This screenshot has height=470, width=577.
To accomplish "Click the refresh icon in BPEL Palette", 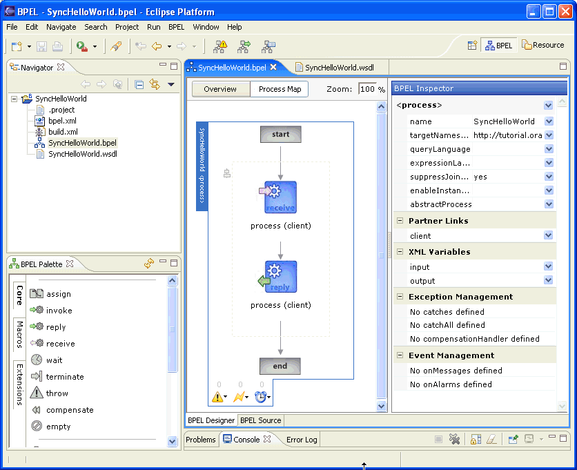I will click(149, 264).
